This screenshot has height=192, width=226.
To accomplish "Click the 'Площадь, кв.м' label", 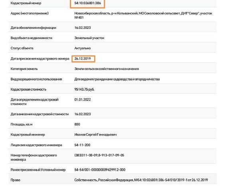I will (22, 124).
